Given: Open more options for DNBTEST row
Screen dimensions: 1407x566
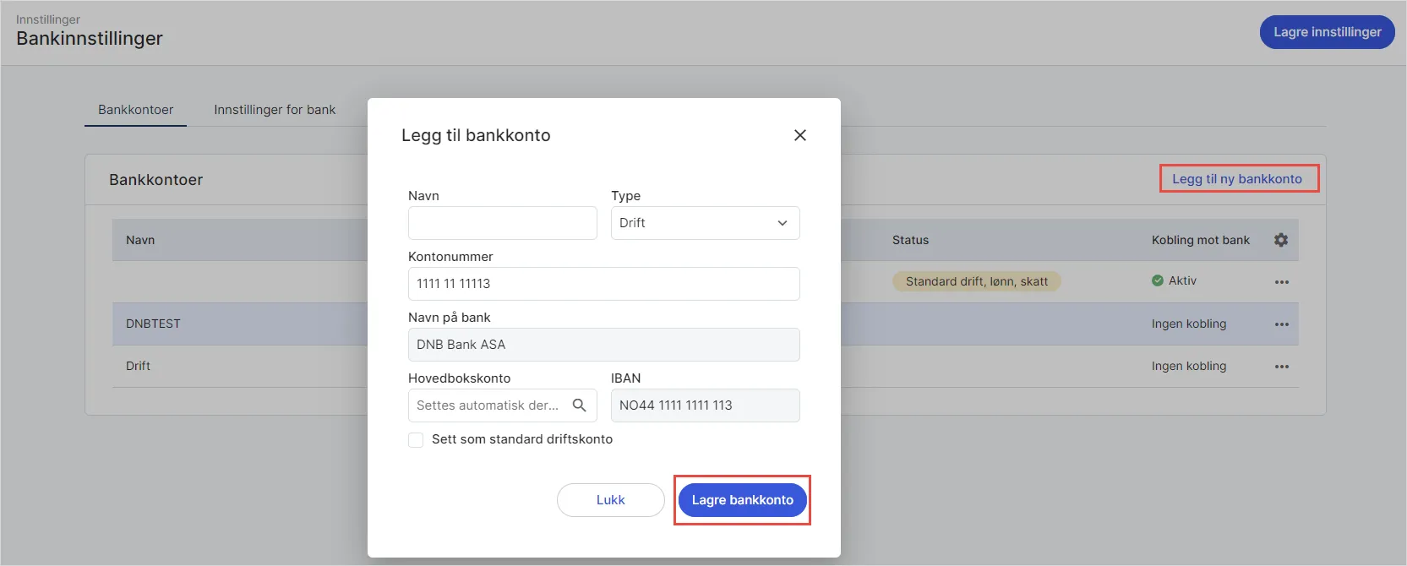Looking at the screenshot, I should click(x=1281, y=324).
